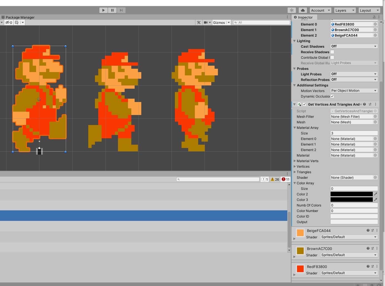Toggle scene visibility hidden-objects eye icon
This screenshot has width=385, height=286.
point(9,22)
